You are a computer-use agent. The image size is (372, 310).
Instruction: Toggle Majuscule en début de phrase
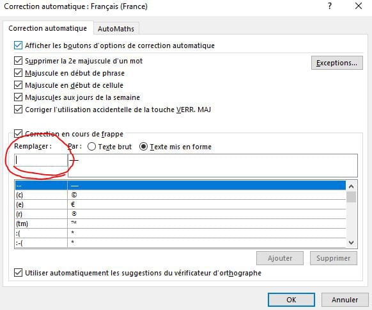click(19, 73)
